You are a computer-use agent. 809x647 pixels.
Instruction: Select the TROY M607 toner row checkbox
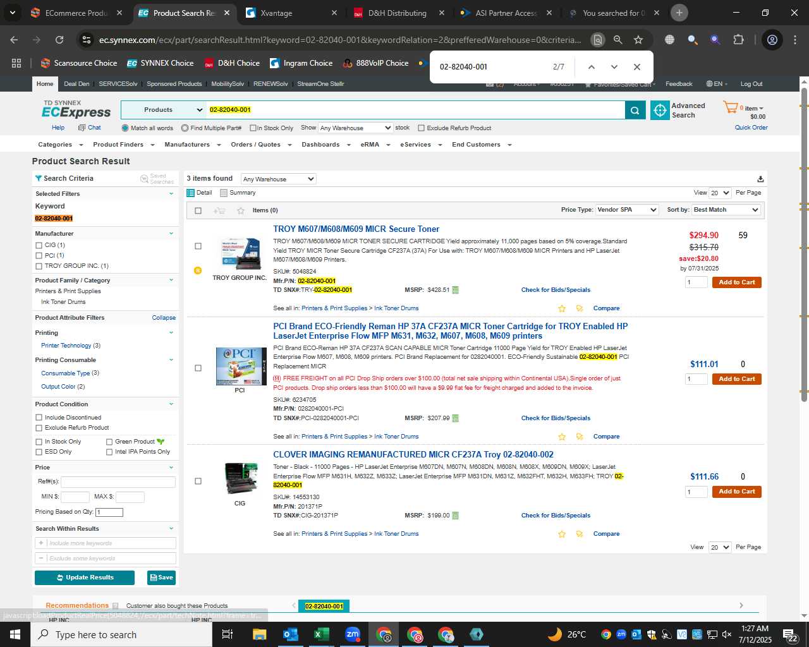click(x=198, y=246)
